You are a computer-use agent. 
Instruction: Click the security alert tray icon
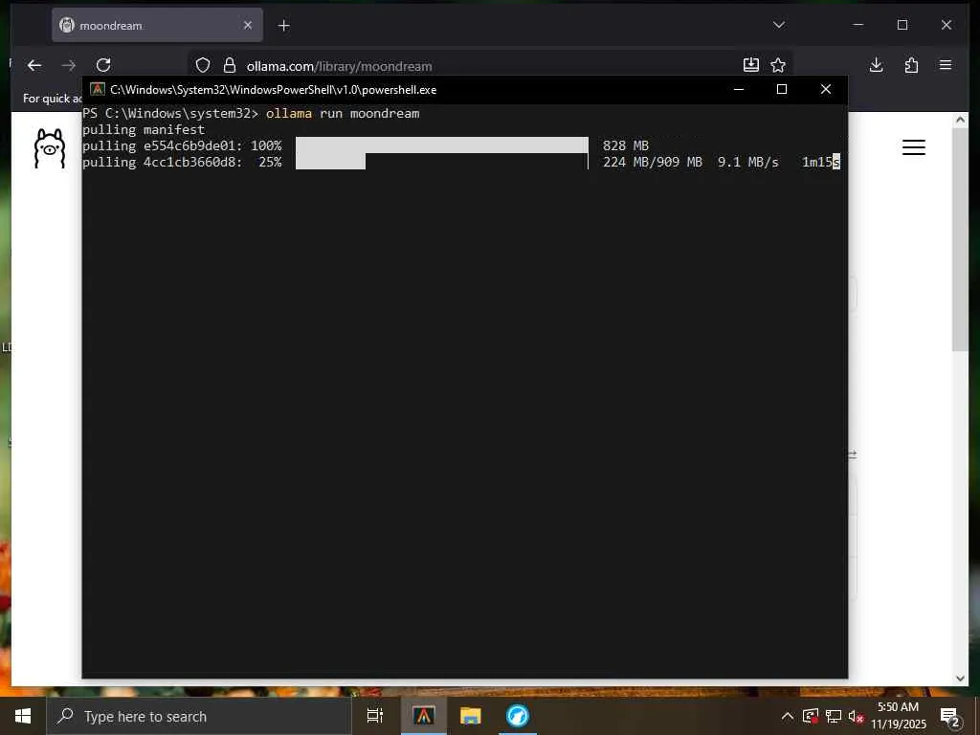(x=810, y=716)
